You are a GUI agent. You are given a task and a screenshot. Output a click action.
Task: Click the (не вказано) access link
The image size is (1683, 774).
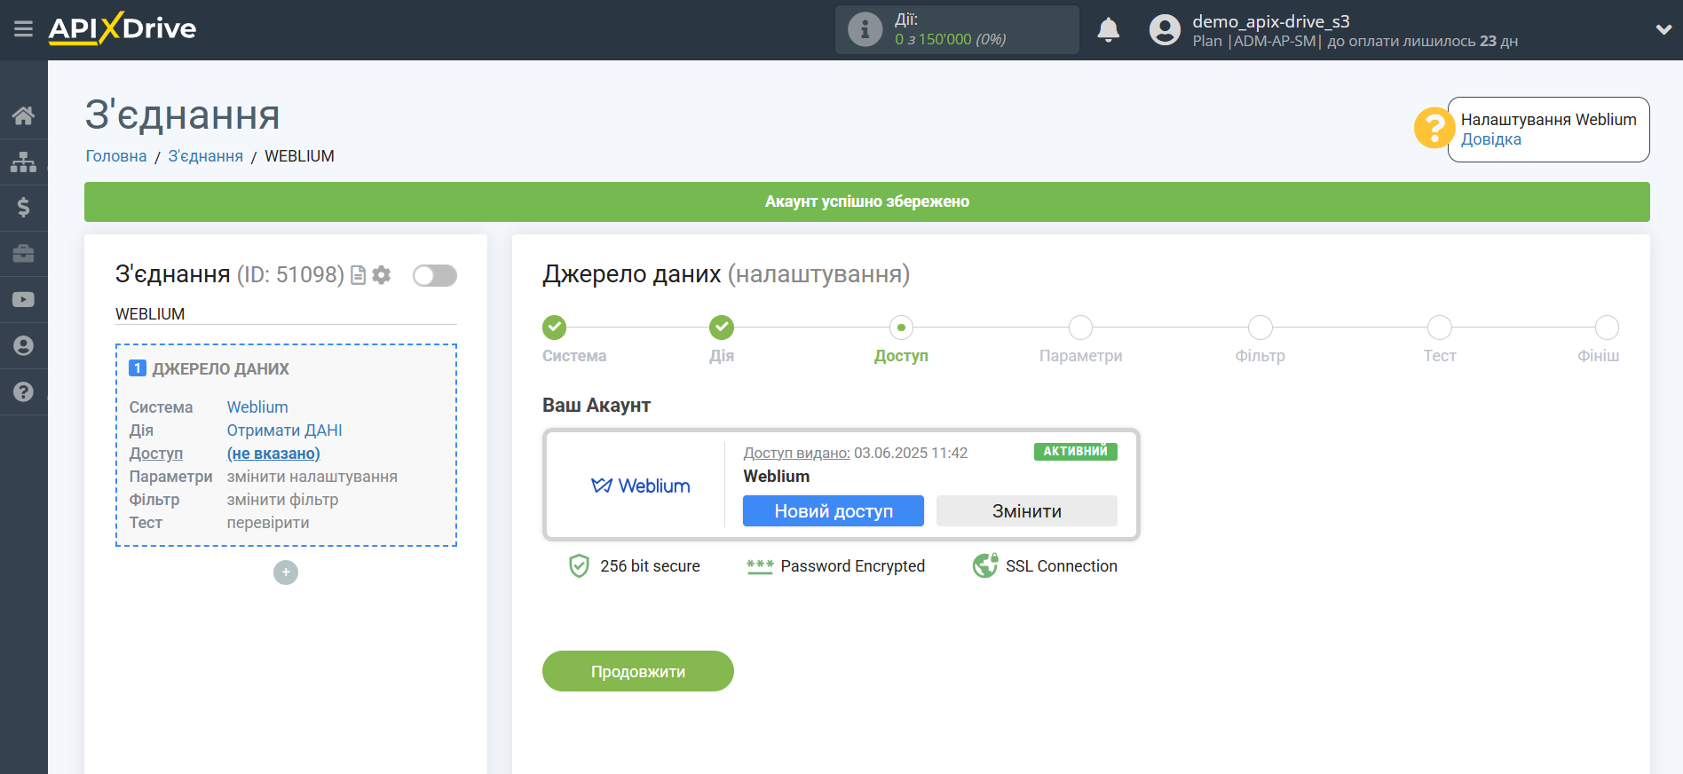(273, 454)
